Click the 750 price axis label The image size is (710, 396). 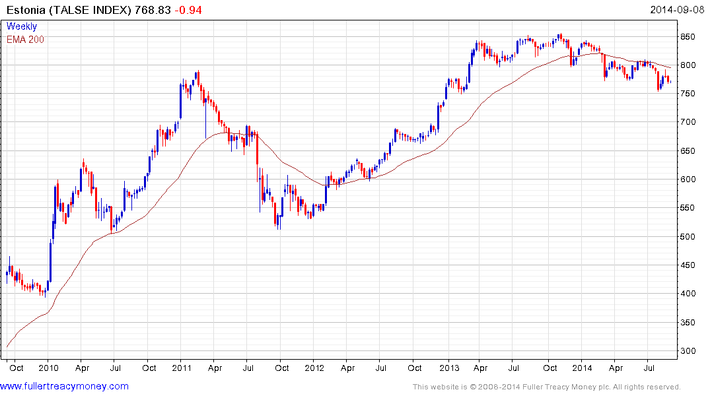[x=688, y=94]
